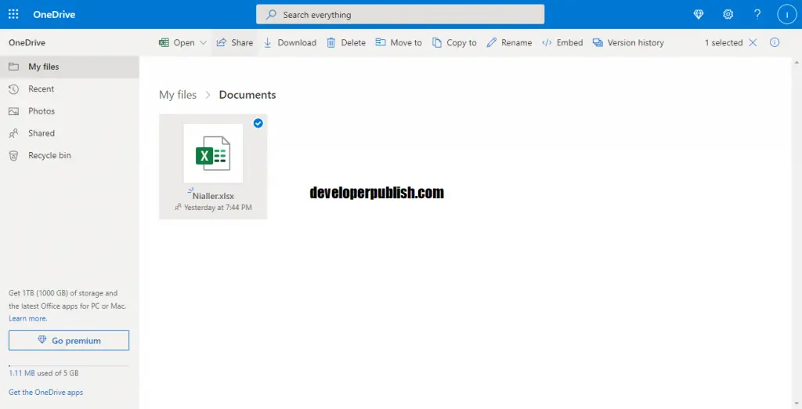802x409 pixels.
Task: Click the search magnifier icon
Action: 271,14
